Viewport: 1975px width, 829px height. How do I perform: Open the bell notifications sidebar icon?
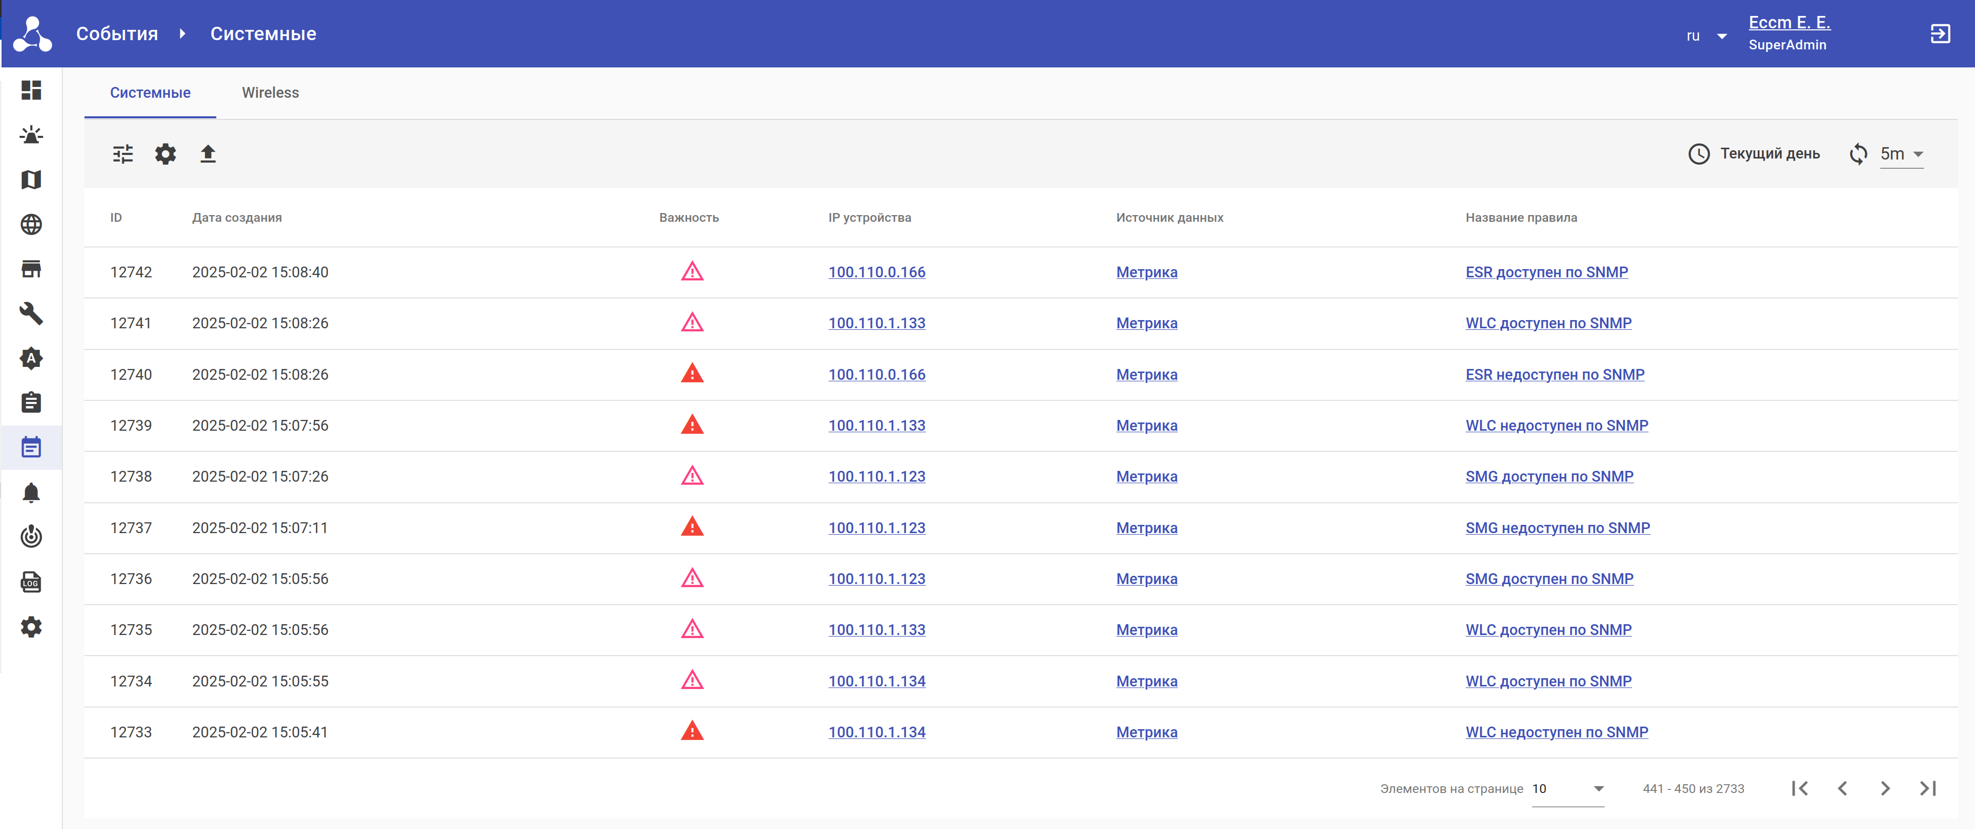(x=31, y=492)
